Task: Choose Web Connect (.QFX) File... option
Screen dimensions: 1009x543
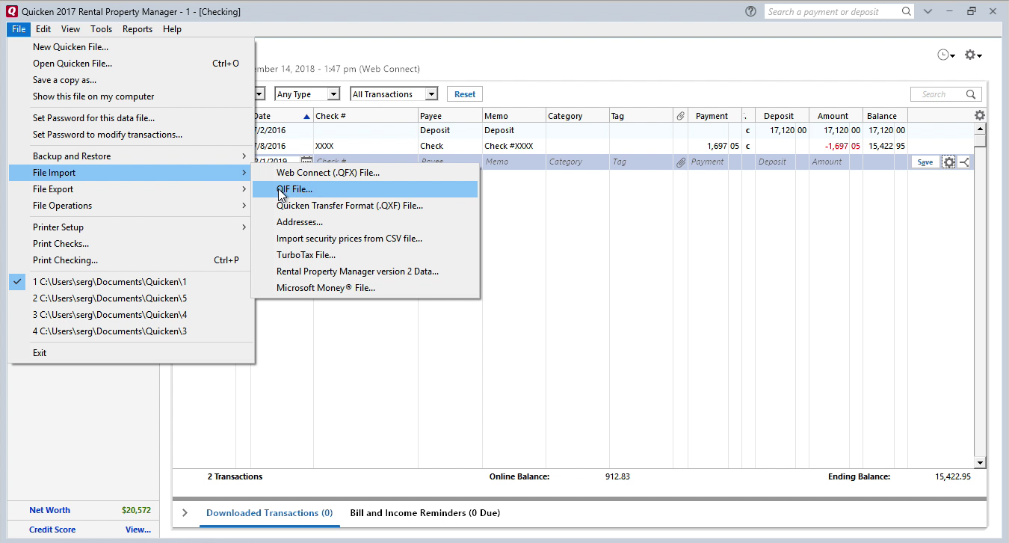Action: [365, 173]
